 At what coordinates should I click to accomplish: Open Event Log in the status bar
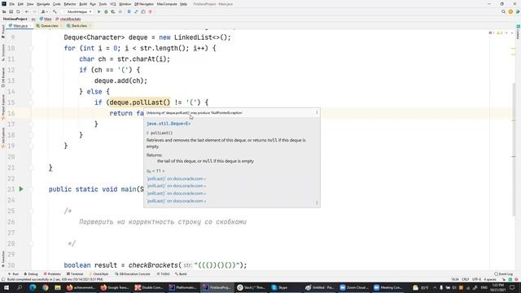[x=504, y=274]
